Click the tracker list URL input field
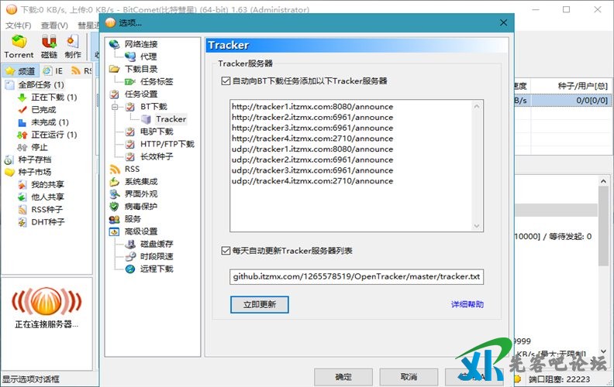 [357, 276]
